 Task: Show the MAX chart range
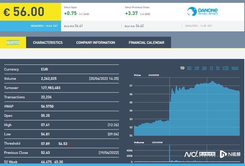click(x=235, y=68)
